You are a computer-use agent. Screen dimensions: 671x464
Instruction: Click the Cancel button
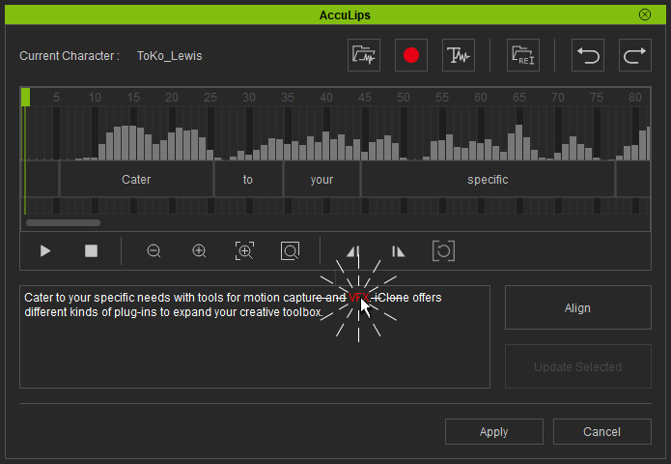pos(601,432)
